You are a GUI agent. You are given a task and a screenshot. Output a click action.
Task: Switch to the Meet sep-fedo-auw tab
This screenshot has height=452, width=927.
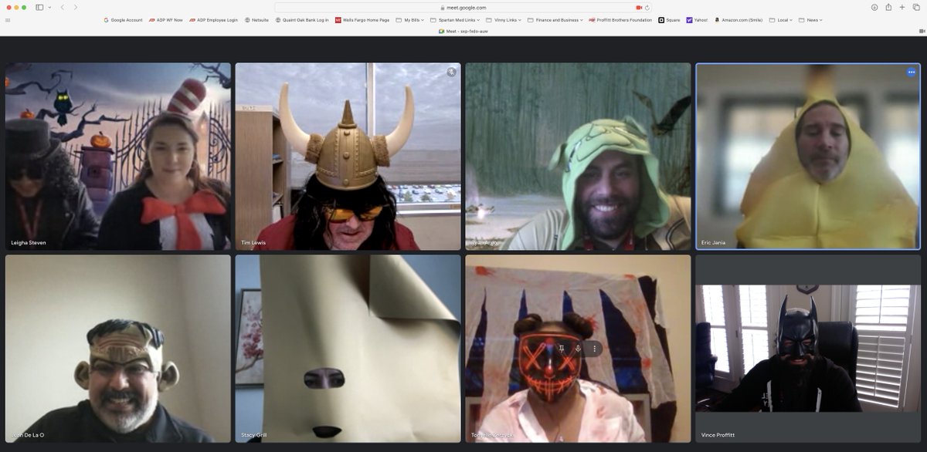[464, 32]
